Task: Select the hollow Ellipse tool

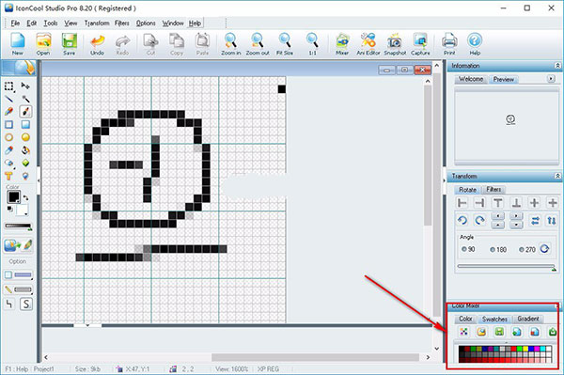Action: [9, 137]
